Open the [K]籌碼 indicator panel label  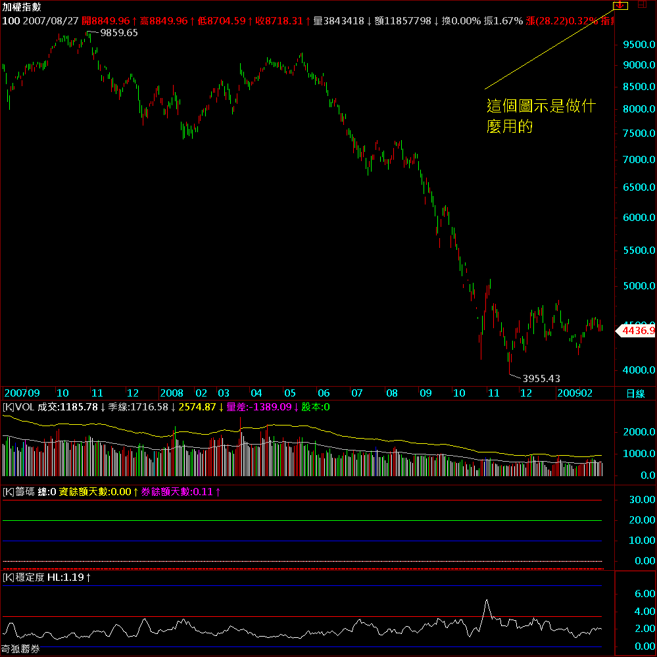[18, 491]
